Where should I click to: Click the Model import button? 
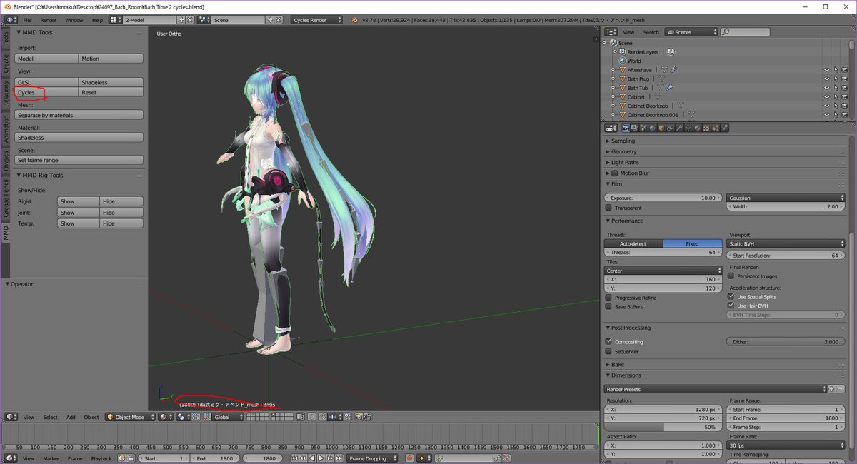(46, 59)
